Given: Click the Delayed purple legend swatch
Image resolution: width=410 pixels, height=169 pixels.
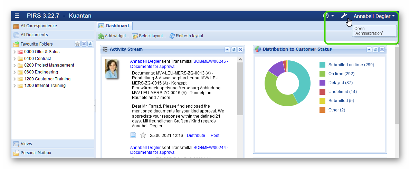Looking at the screenshot, I should pyautogui.click(x=322, y=83).
